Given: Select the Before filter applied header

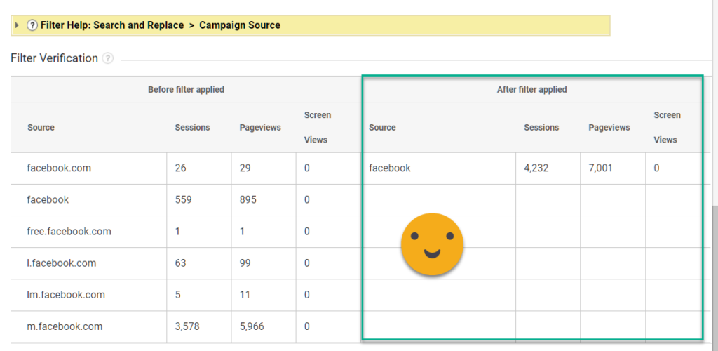Looking at the screenshot, I should coord(186,90).
